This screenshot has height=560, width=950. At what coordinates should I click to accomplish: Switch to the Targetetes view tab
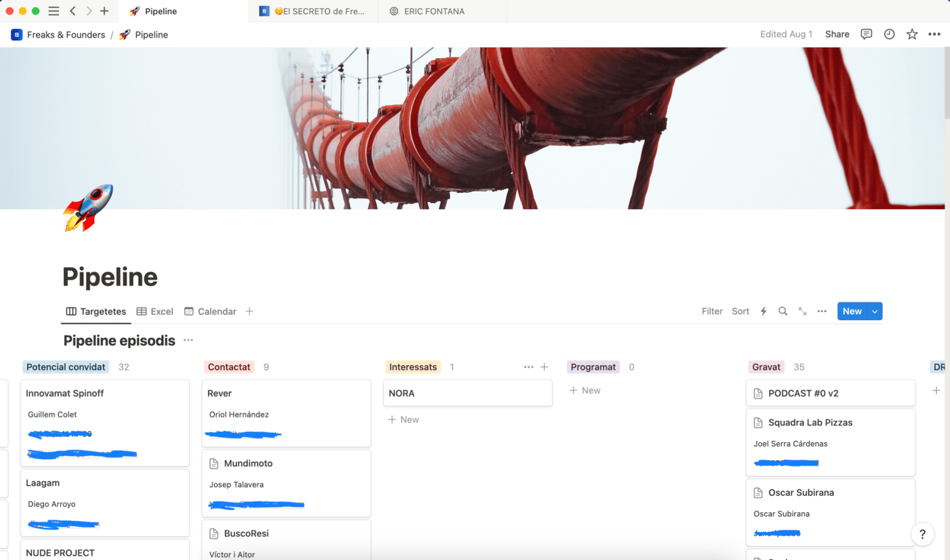[96, 311]
